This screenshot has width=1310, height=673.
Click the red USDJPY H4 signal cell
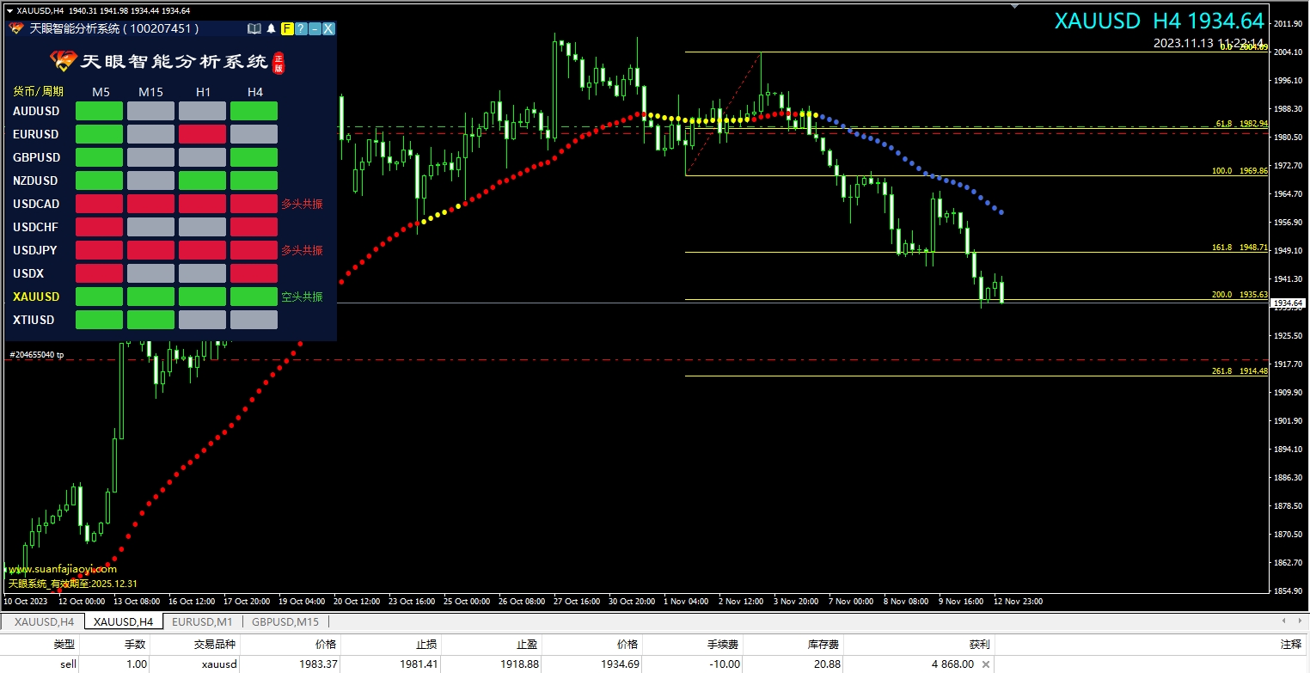point(254,250)
